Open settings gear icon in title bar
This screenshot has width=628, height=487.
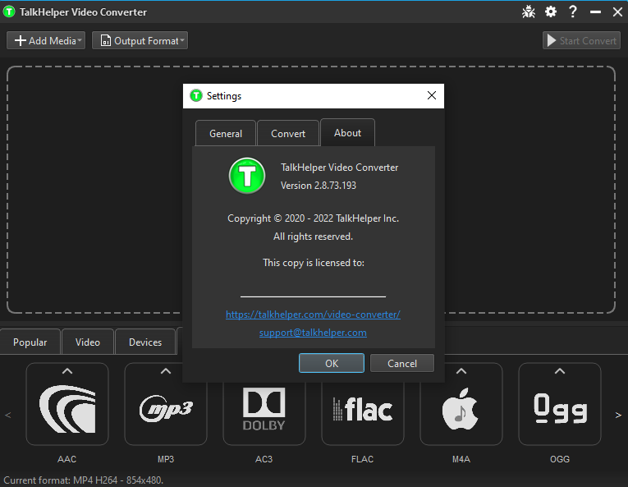coord(551,11)
